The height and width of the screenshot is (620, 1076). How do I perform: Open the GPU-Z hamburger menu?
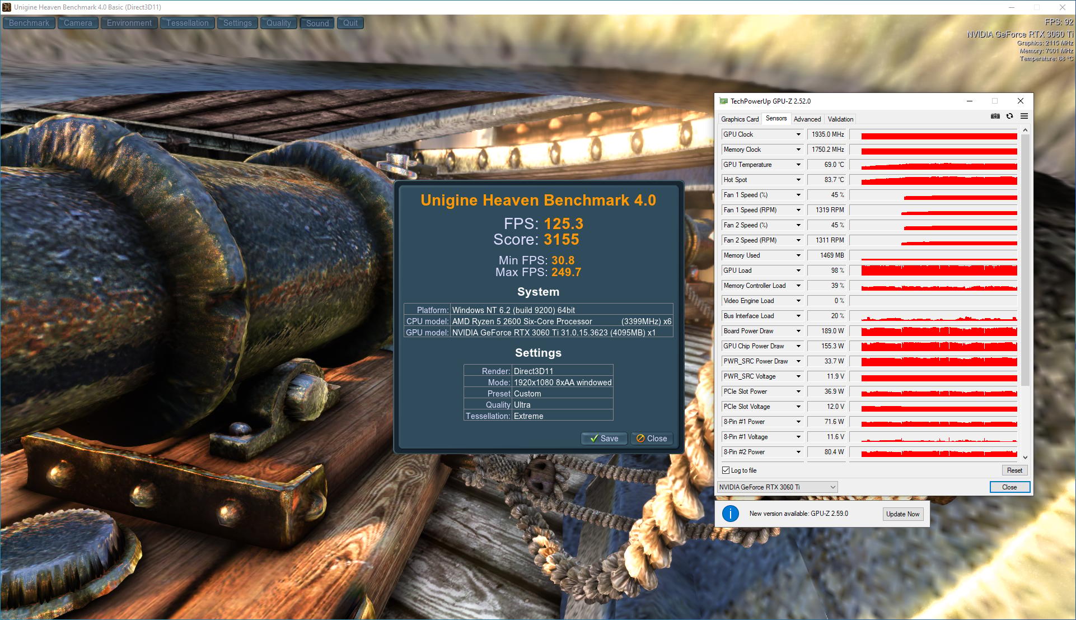point(1024,116)
